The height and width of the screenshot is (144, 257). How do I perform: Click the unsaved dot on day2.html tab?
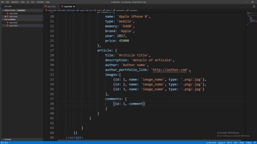point(74,6)
